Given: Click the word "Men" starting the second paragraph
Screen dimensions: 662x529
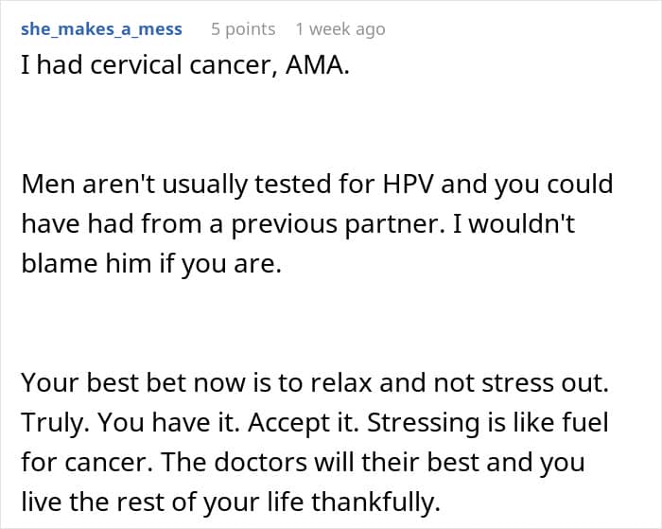Looking at the screenshot, I should pos(44,183).
